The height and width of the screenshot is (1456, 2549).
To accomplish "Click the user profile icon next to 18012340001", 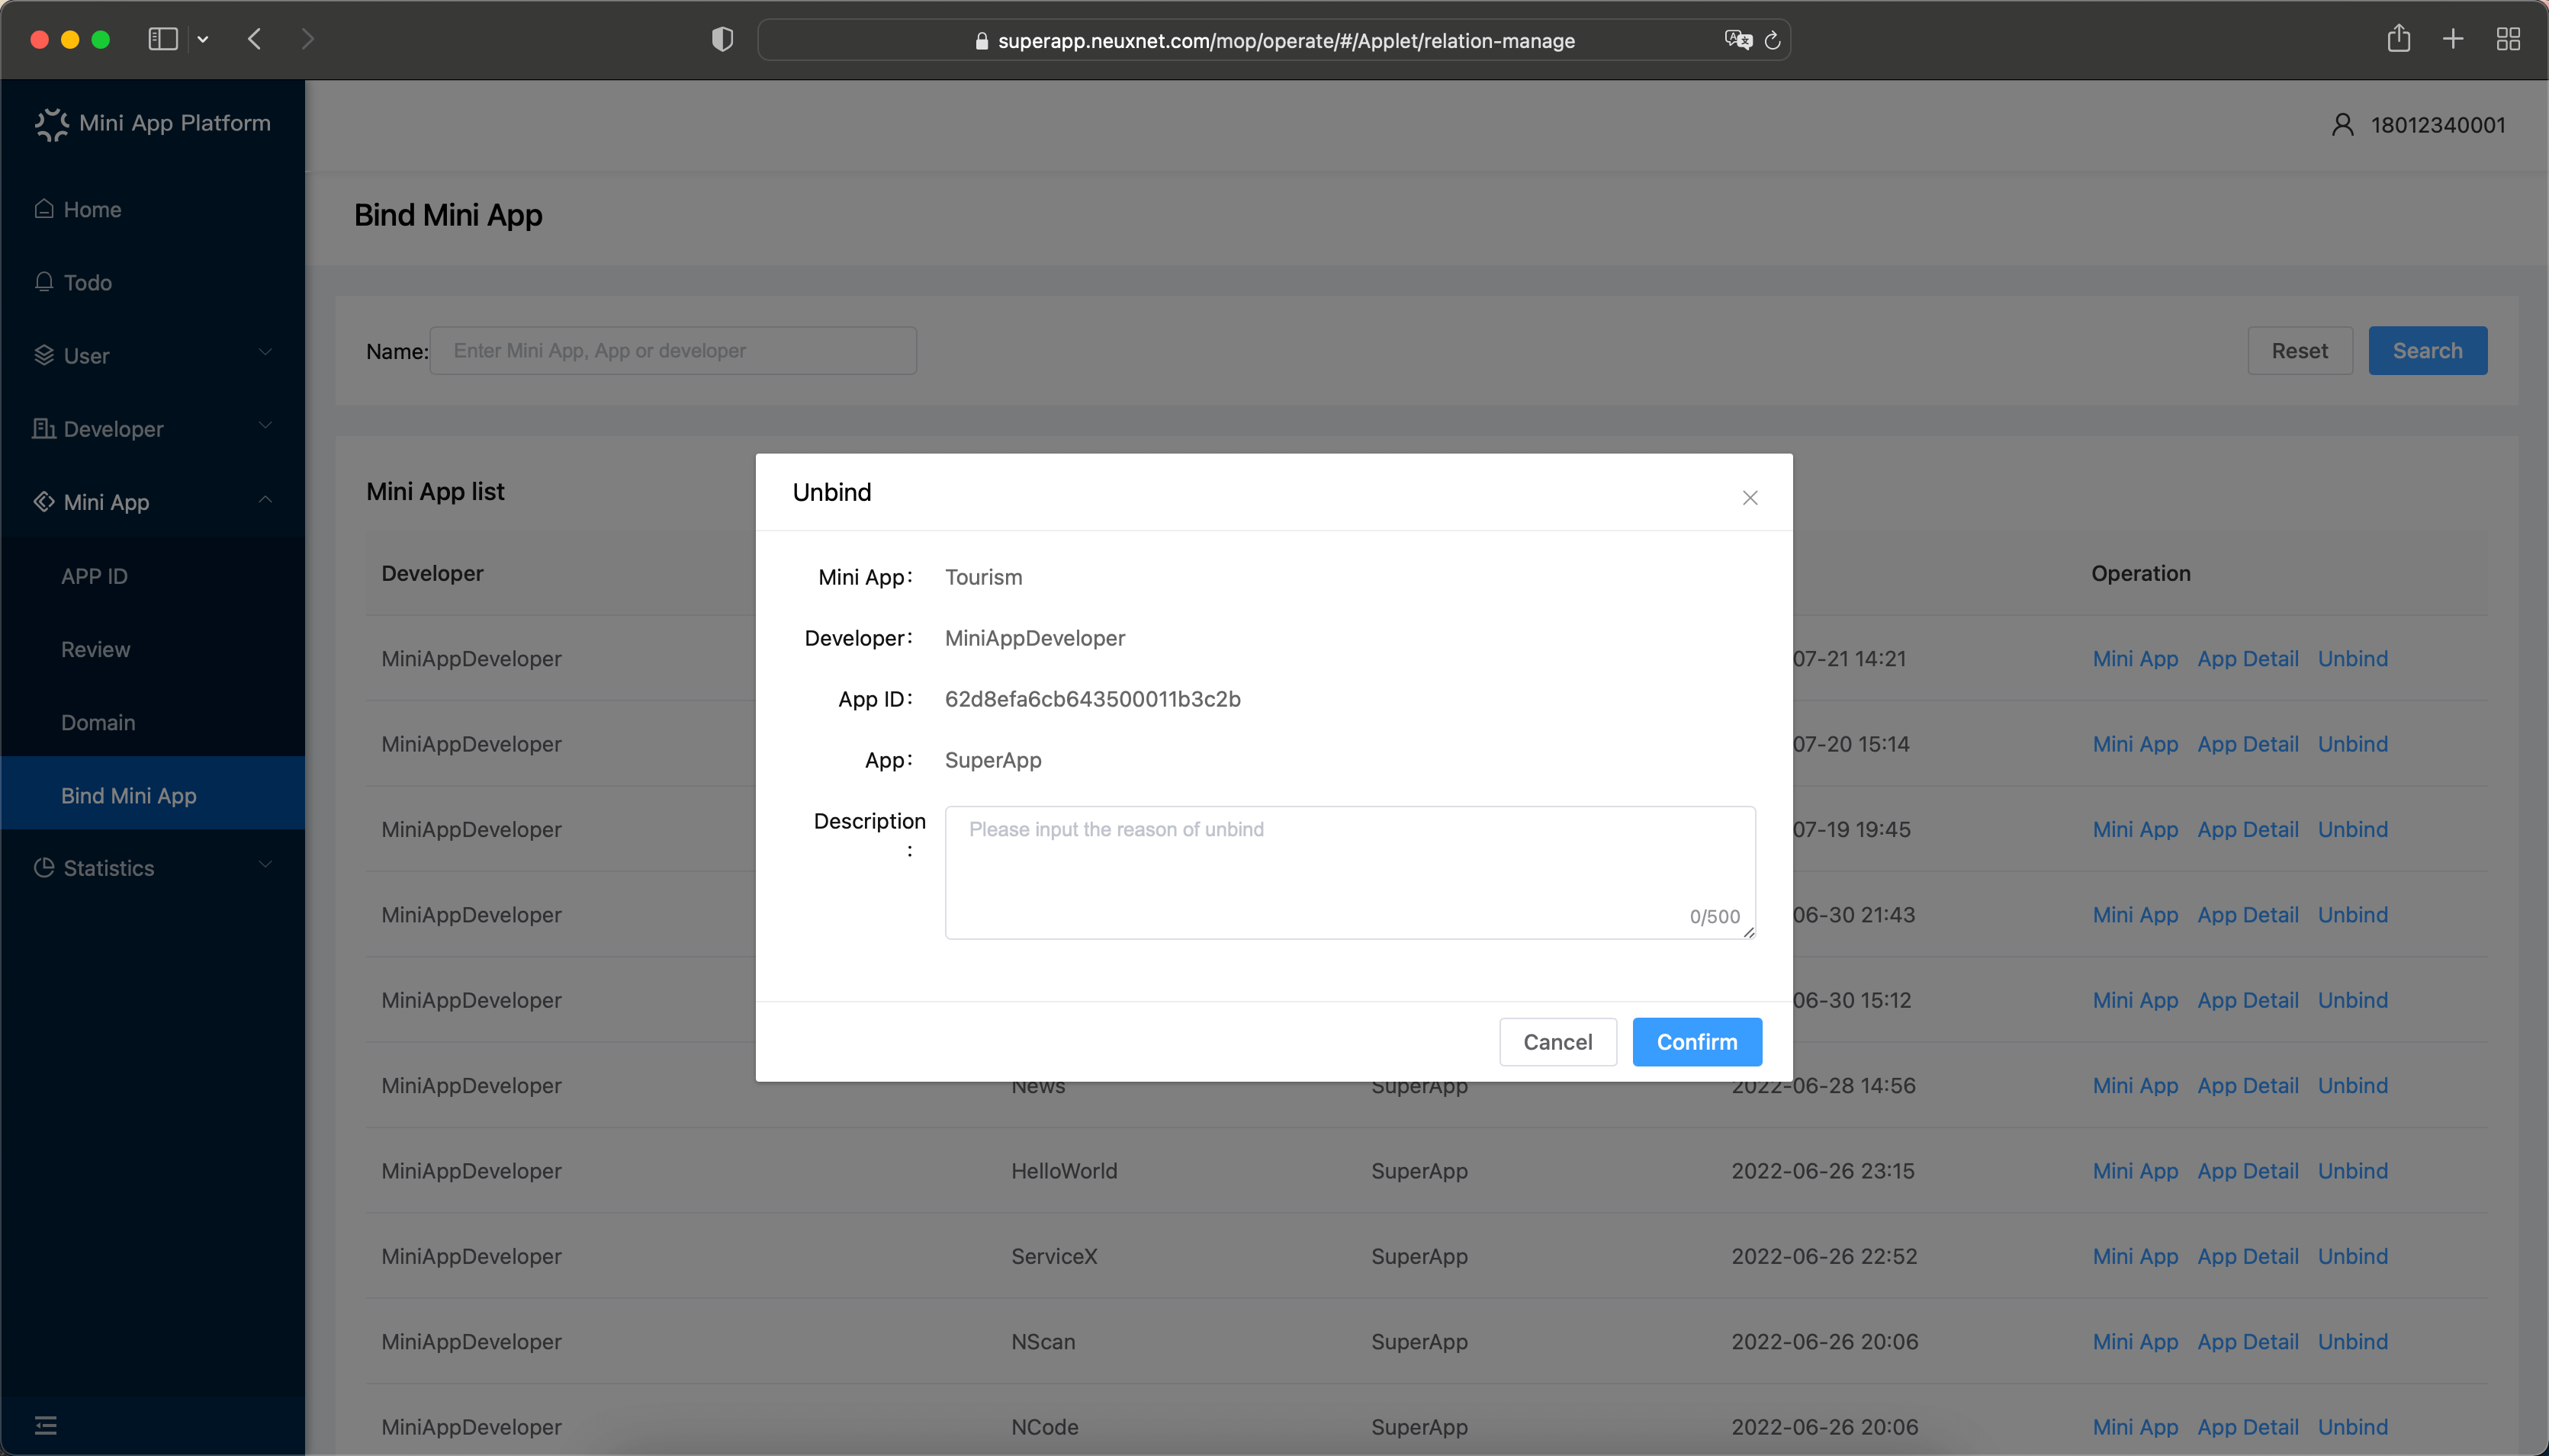I will click(2343, 125).
